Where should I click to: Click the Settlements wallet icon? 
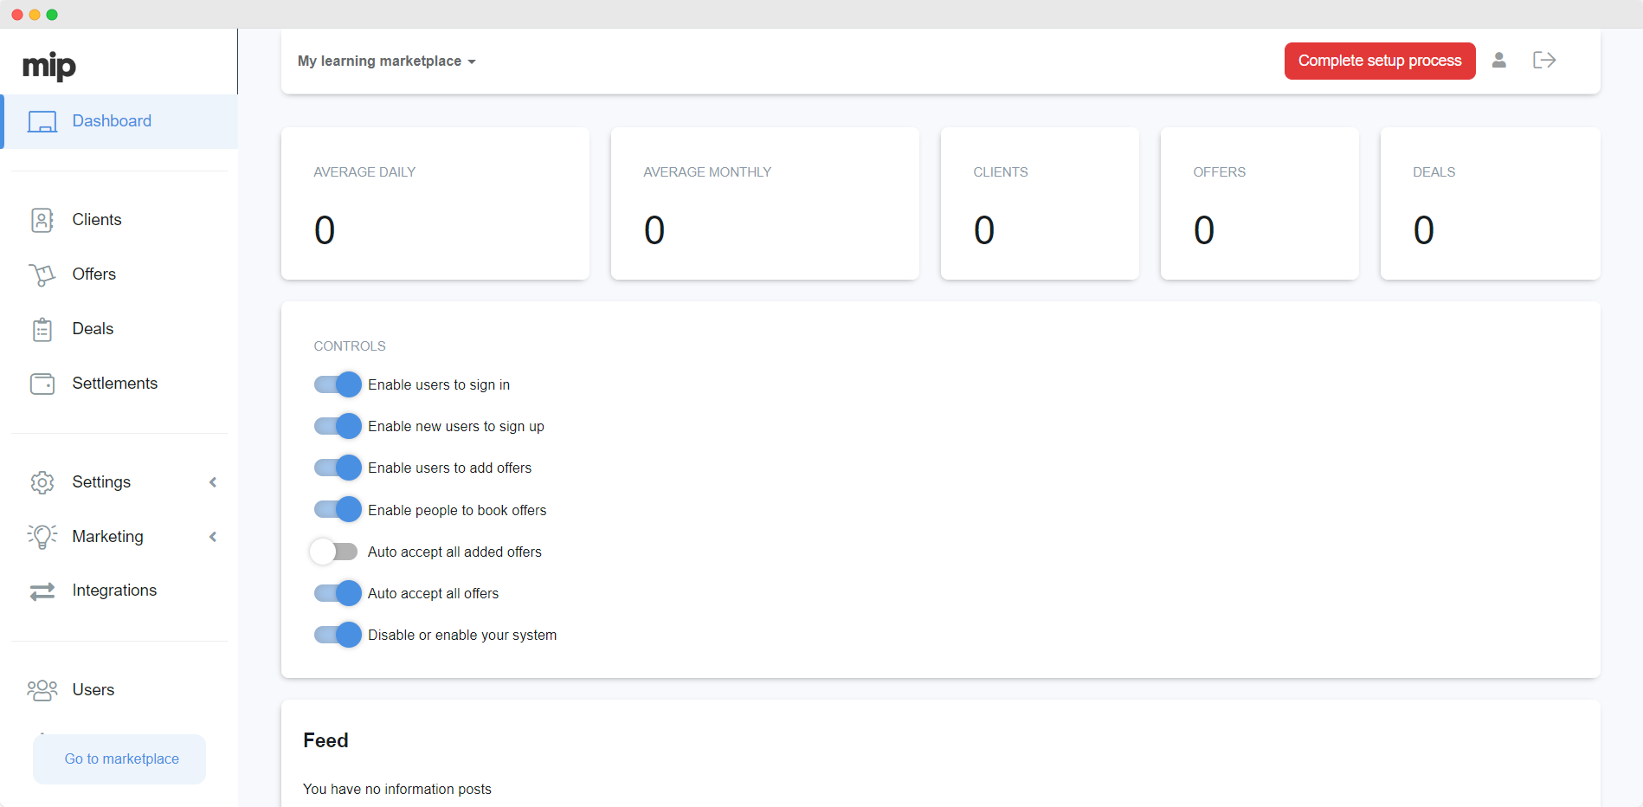click(42, 384)
